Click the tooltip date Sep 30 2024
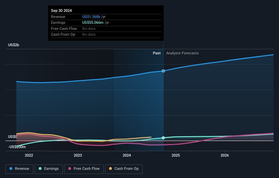 62,11
